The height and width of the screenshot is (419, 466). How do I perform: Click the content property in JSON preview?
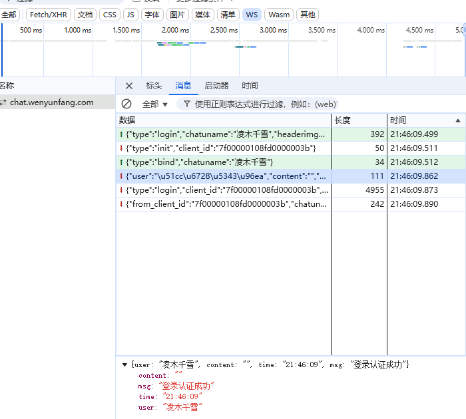point(153,375)
